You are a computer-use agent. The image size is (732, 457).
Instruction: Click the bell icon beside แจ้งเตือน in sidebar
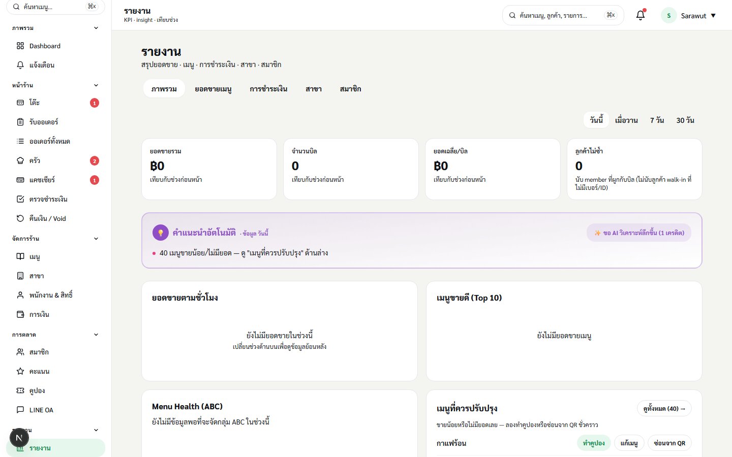click(x=20, y=65)
